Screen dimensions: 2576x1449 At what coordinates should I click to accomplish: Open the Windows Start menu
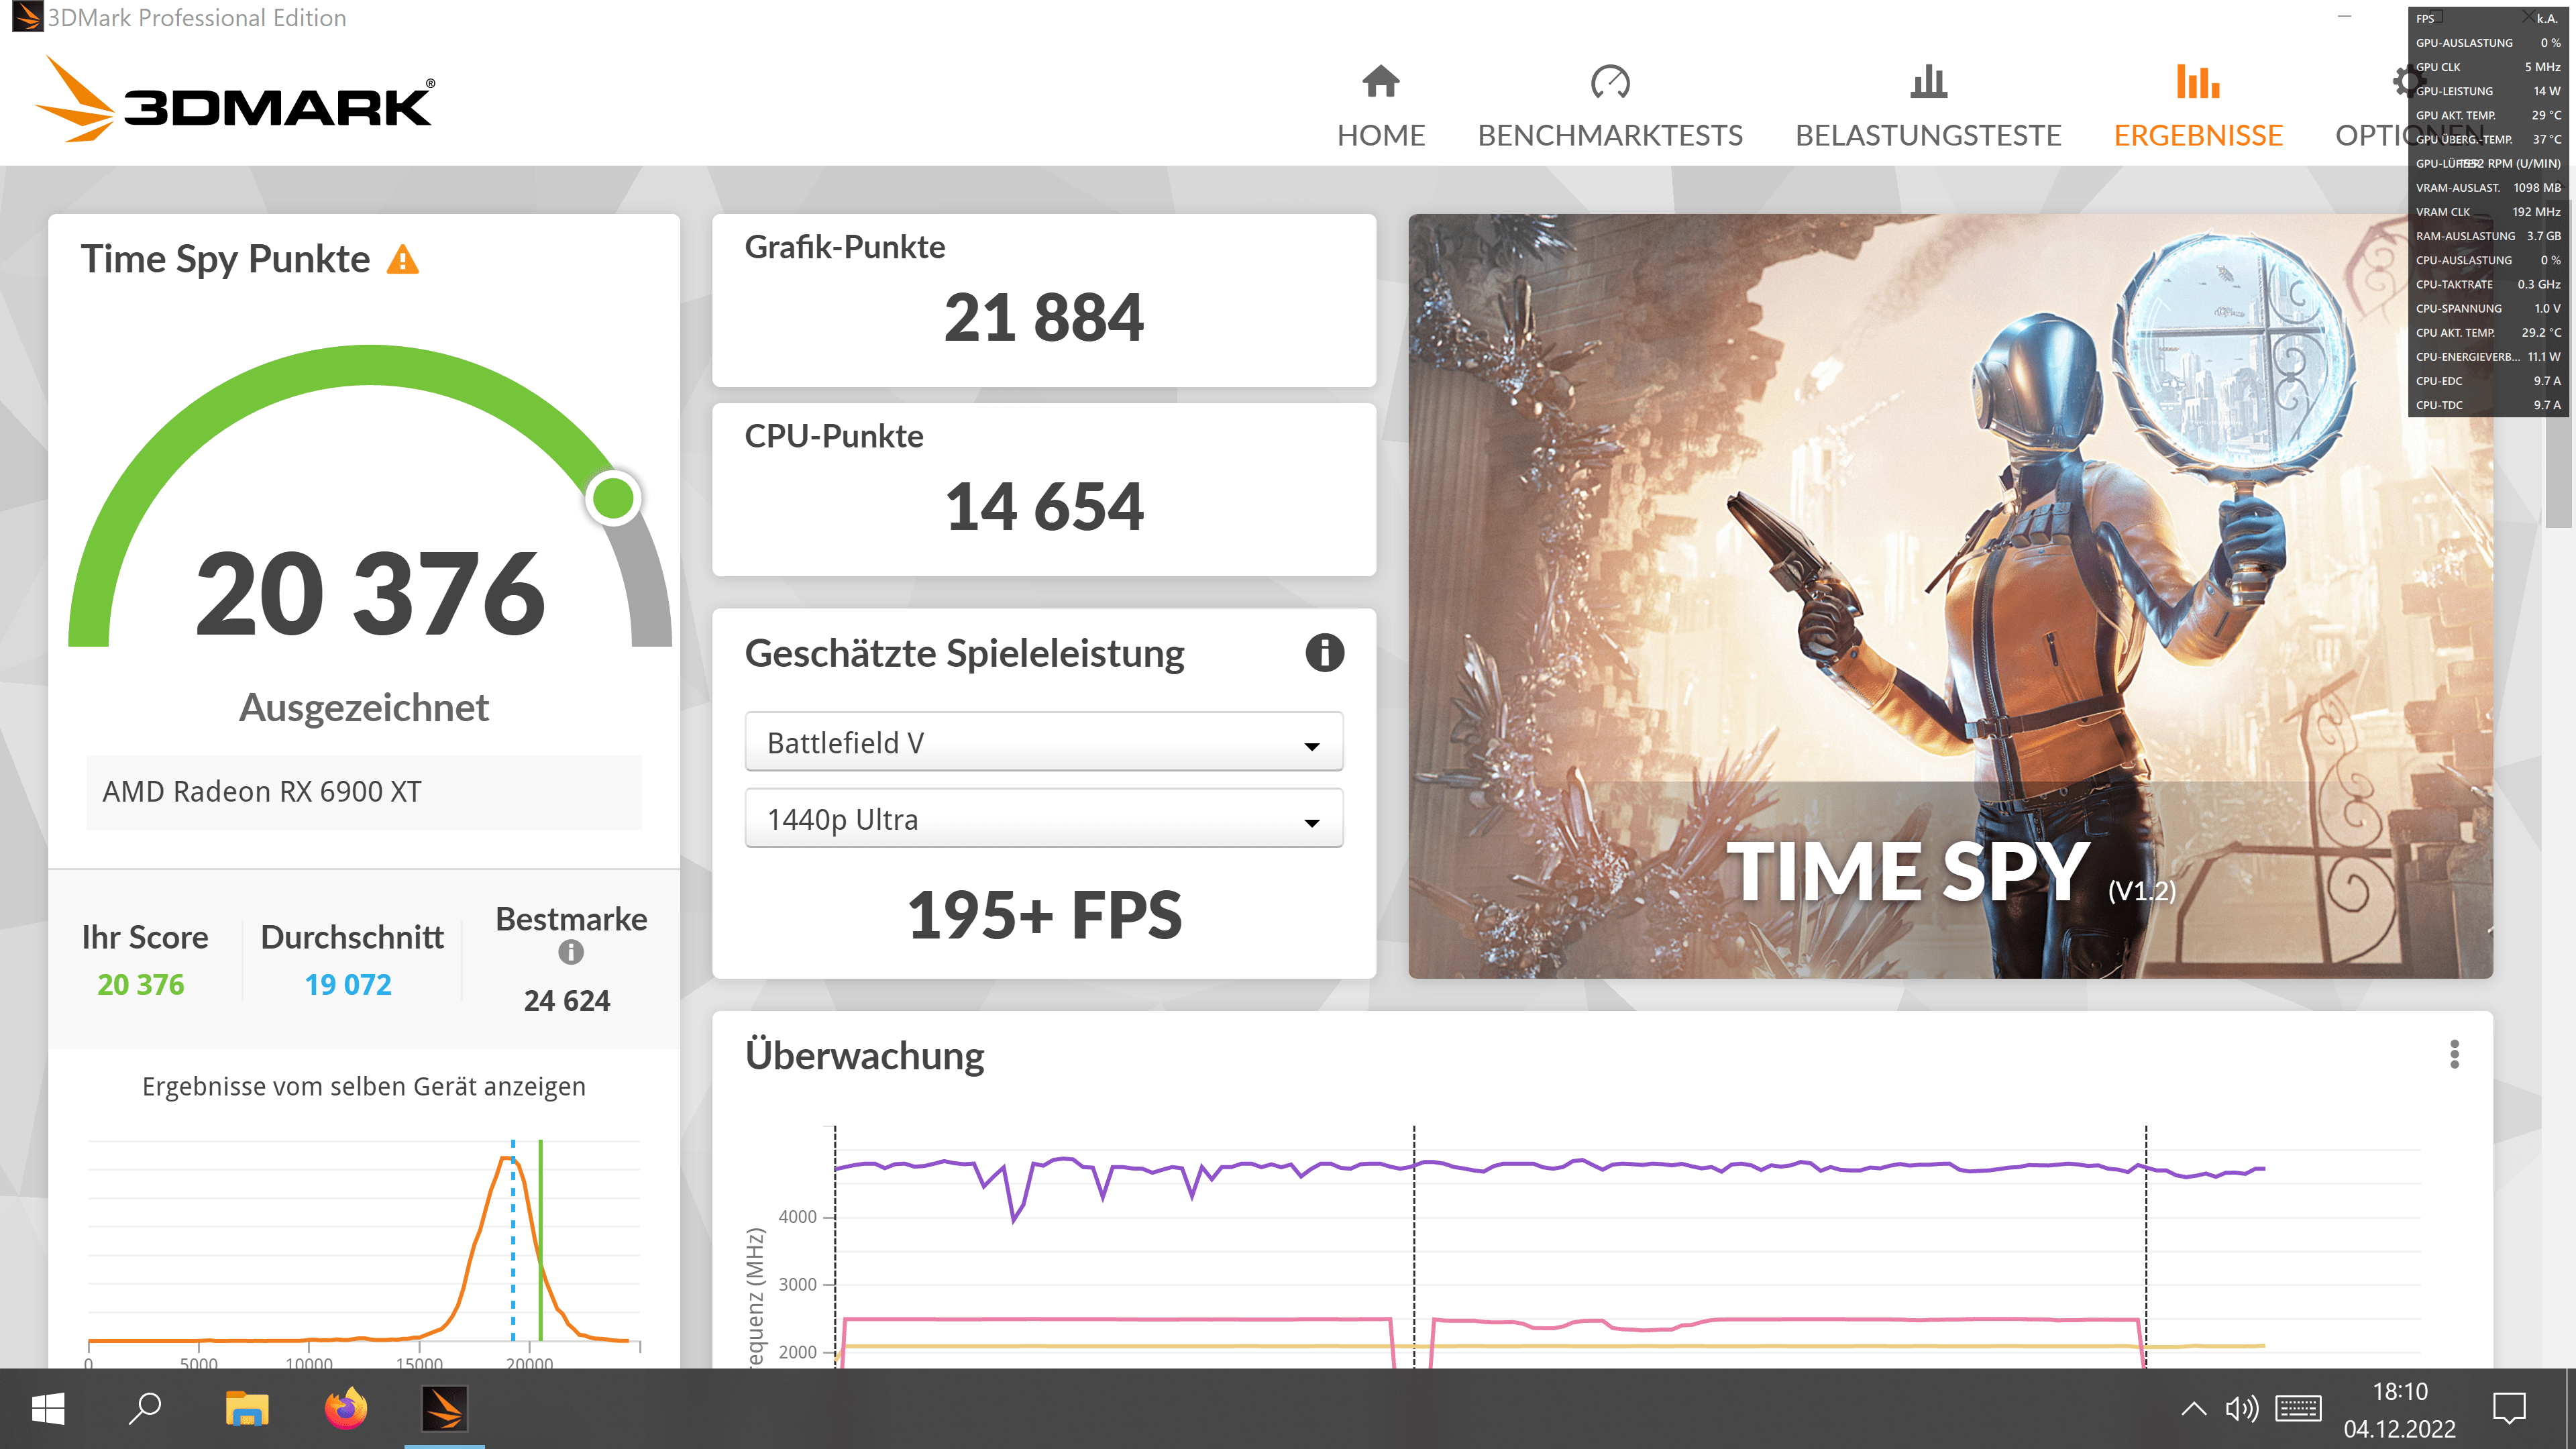click(x=48, y=1409)
